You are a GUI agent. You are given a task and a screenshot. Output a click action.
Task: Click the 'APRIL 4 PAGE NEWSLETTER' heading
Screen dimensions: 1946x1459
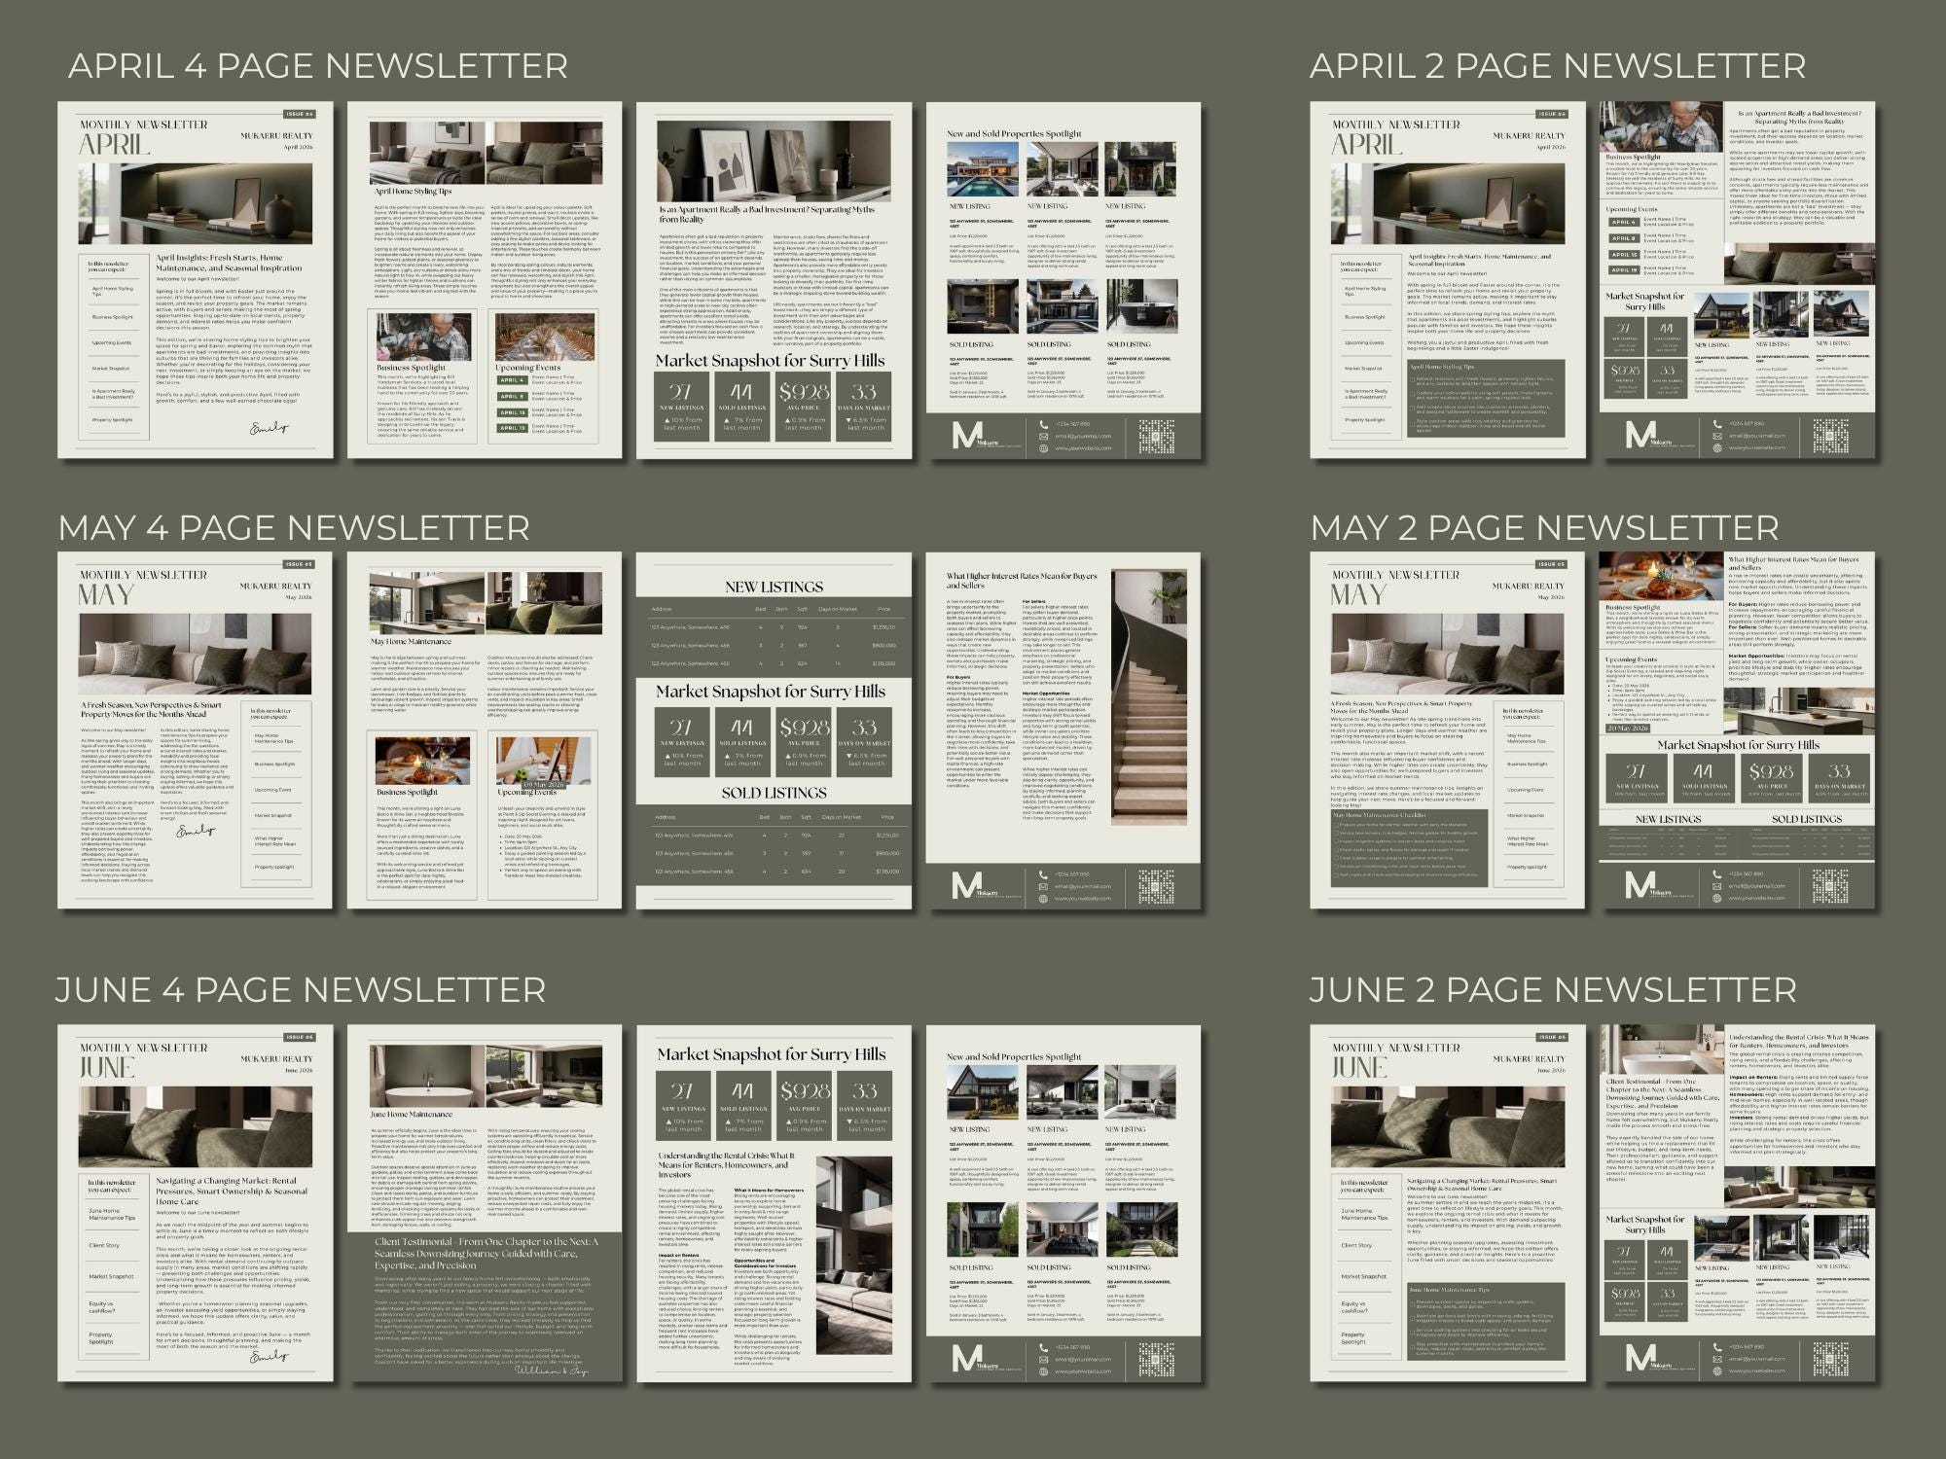(318, 66)
